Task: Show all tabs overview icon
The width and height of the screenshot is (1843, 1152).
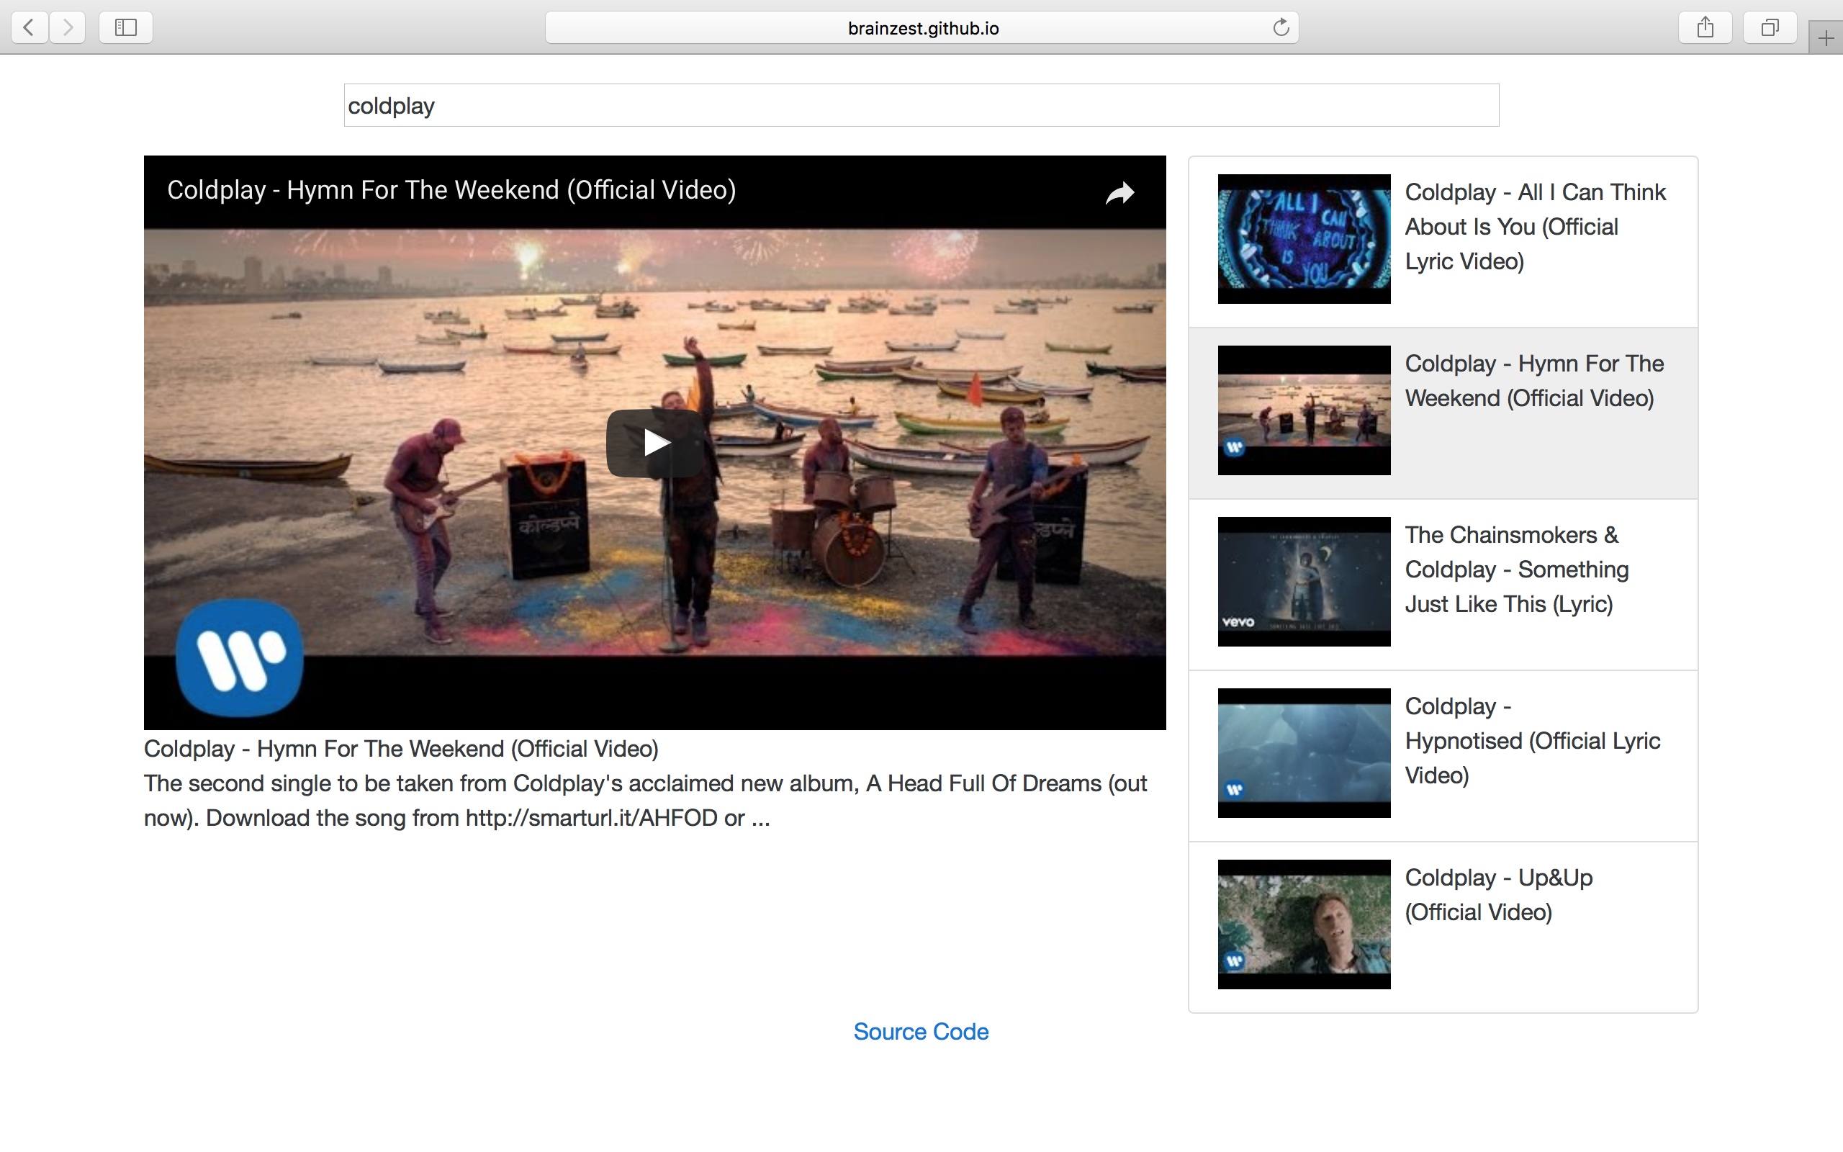Action: pyautogui.click(x=1770, y=27)
